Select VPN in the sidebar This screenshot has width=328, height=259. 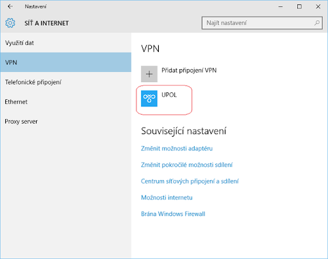click(66, 62)
